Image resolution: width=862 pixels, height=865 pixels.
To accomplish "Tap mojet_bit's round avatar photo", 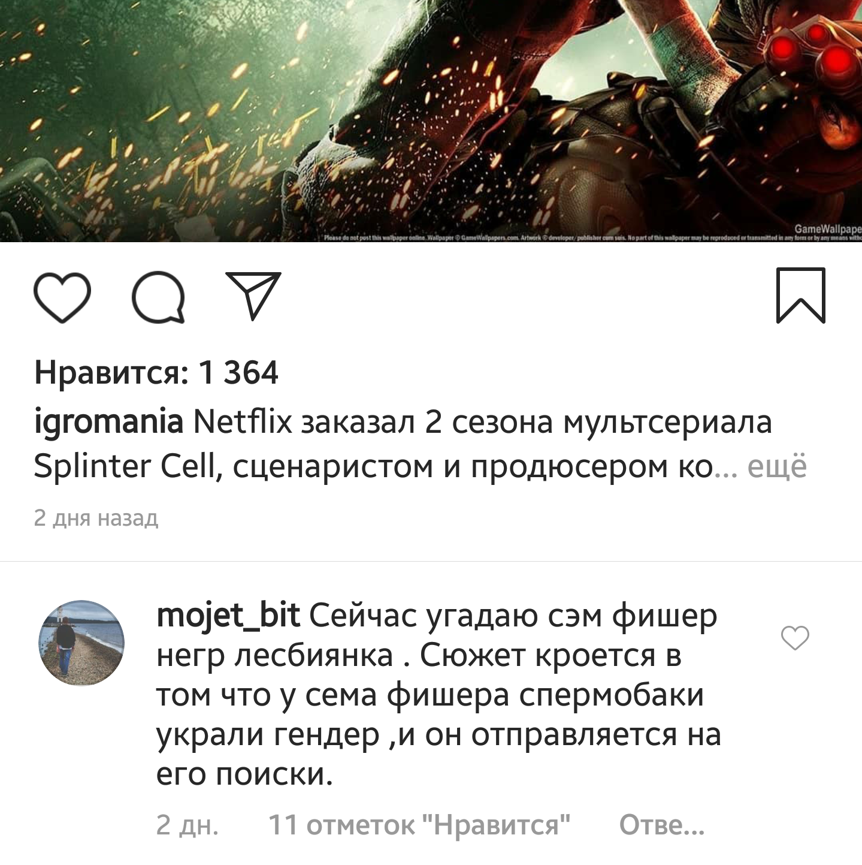I will pyautogui.click(x=81, y=643).
